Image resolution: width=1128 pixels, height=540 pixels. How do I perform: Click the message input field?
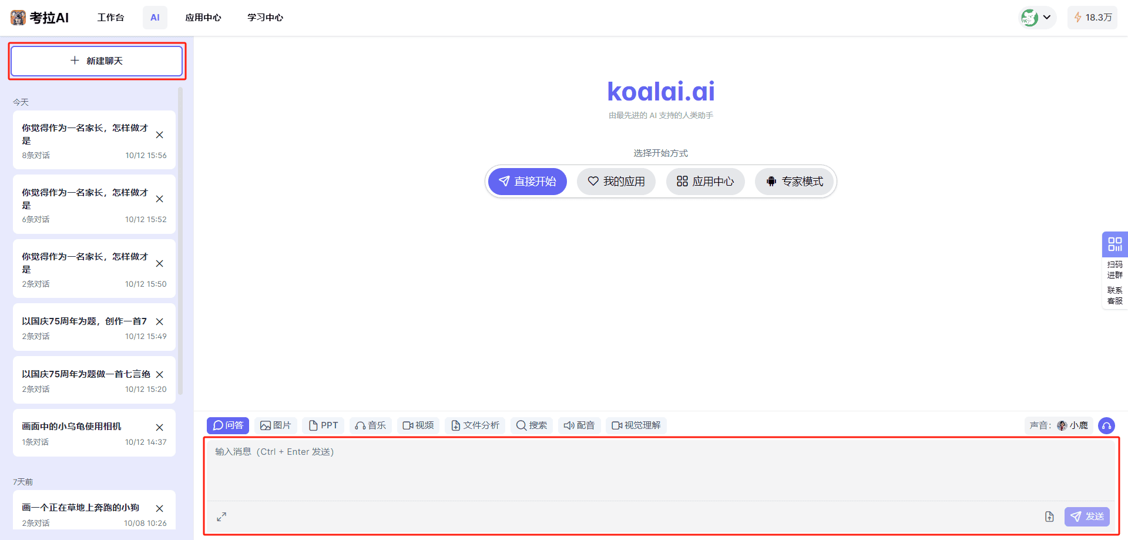(660, 470)
